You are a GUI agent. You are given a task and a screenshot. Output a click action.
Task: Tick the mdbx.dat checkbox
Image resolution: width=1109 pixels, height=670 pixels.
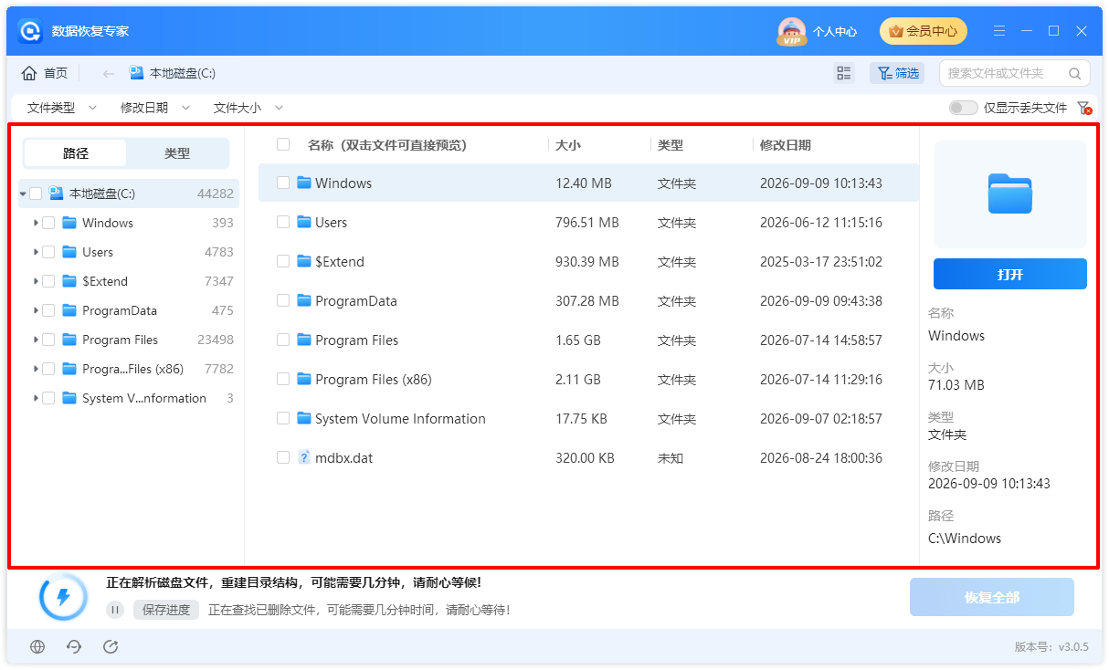[283, 457]
